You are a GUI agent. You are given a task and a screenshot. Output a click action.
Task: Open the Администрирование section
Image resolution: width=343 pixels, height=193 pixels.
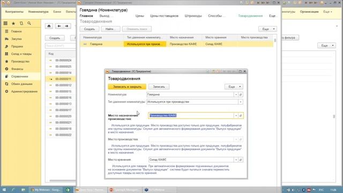pyautogui.click(x=24, y=92)
